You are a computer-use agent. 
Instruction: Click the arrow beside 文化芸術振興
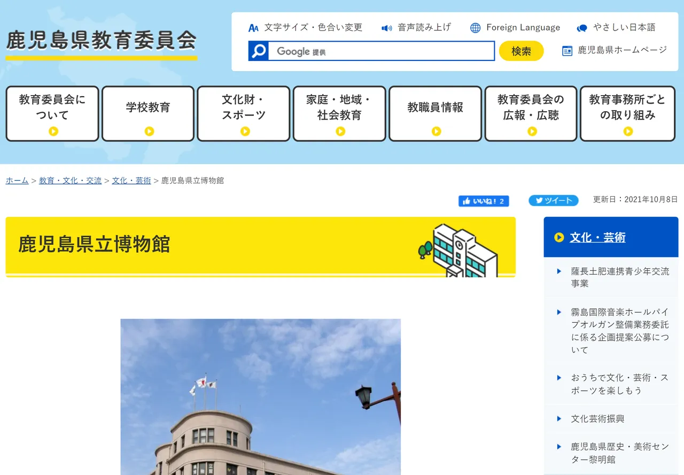click(x=559, y=419)
